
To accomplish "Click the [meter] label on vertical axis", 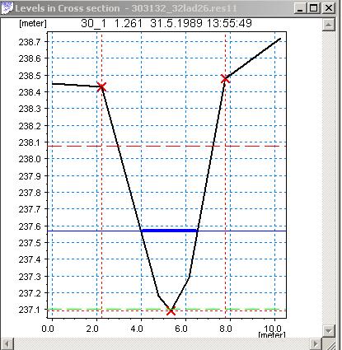I will 33,23.
